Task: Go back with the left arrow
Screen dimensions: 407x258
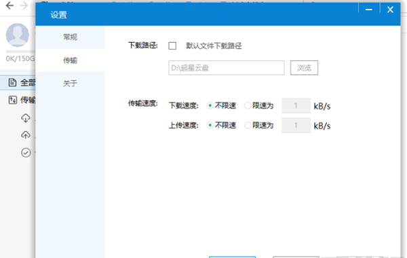Action: 9,5
